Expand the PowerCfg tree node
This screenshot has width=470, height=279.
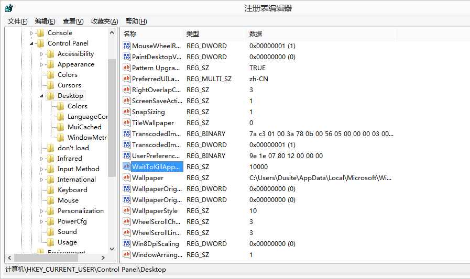(41, 222)
